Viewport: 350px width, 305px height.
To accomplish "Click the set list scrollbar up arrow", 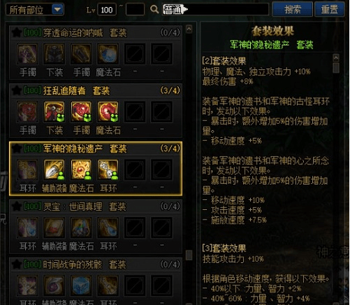I will point(189,29).
